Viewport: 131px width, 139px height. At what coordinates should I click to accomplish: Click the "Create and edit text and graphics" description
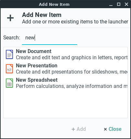[72, 58]
